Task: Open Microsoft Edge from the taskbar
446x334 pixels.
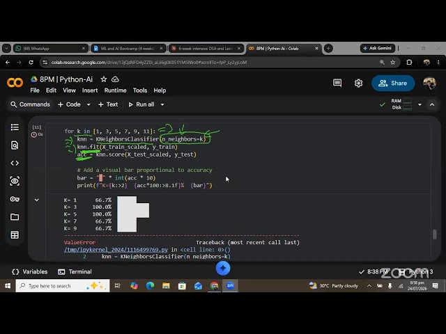Action: click(x=151, y=286)
